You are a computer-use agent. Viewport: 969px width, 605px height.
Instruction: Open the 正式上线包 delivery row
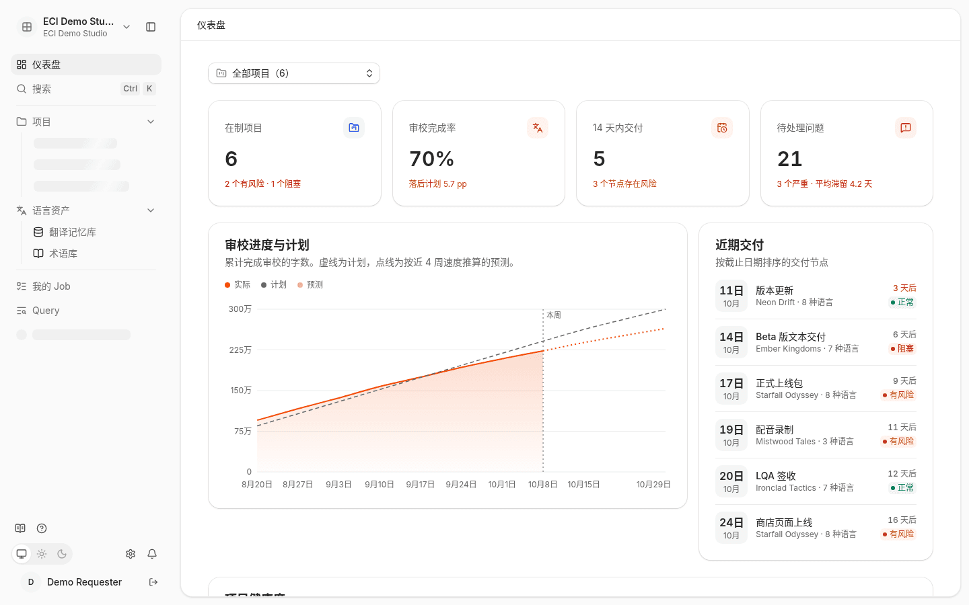point(816,389)
